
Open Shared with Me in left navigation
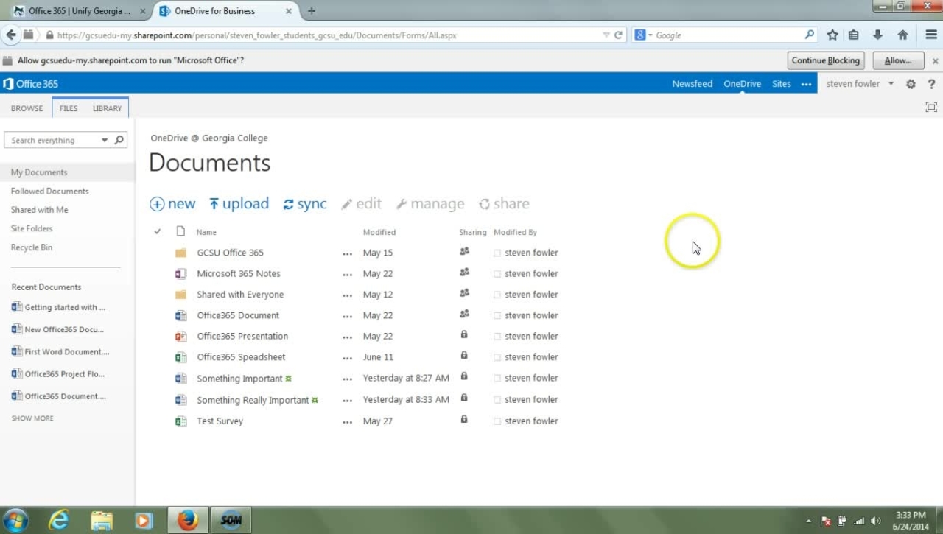click(x=39, y=210)
